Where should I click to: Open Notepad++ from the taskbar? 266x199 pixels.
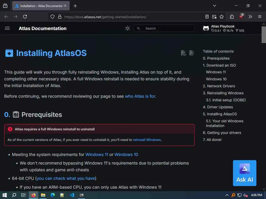click(62, 195)
